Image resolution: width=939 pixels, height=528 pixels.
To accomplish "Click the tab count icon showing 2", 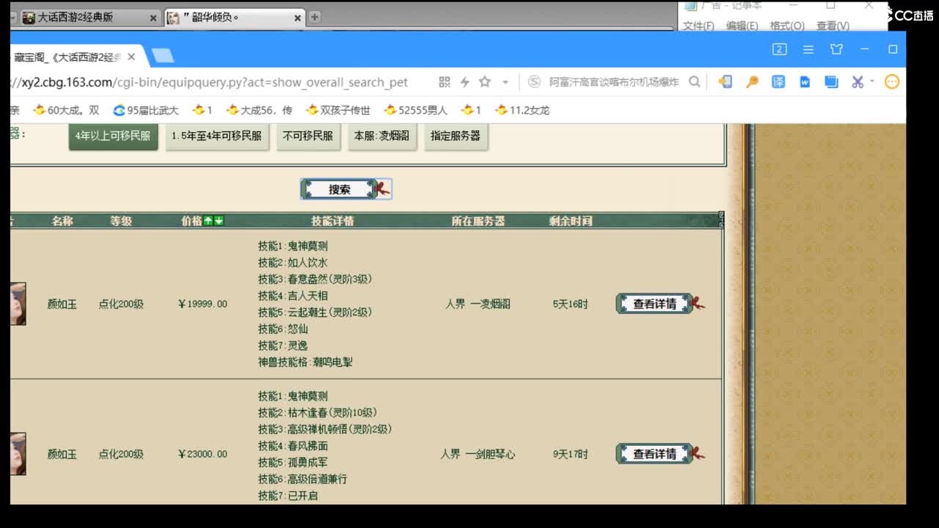I will pos(780,49).
